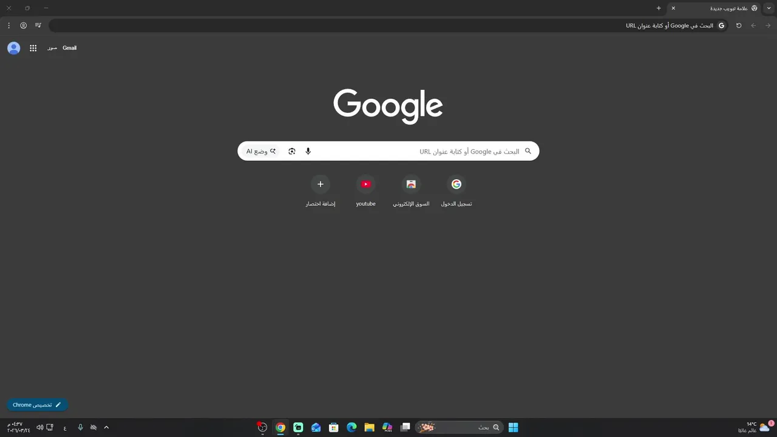Switch to Chrome on the taskbar
The width and height of the screenshot is (777, 437).
point(280,427)
